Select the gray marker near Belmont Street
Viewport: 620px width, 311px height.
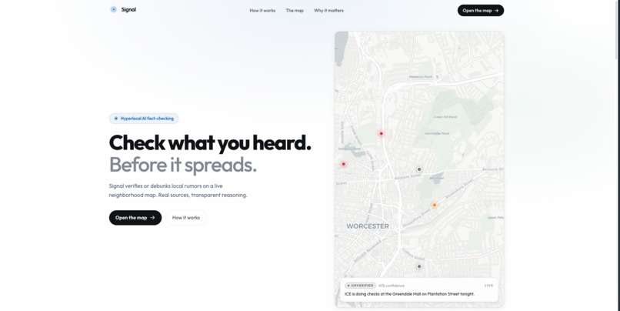pos(419,169)
